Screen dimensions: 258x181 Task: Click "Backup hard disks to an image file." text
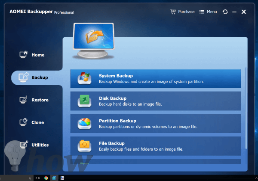[x=130, y=104]
